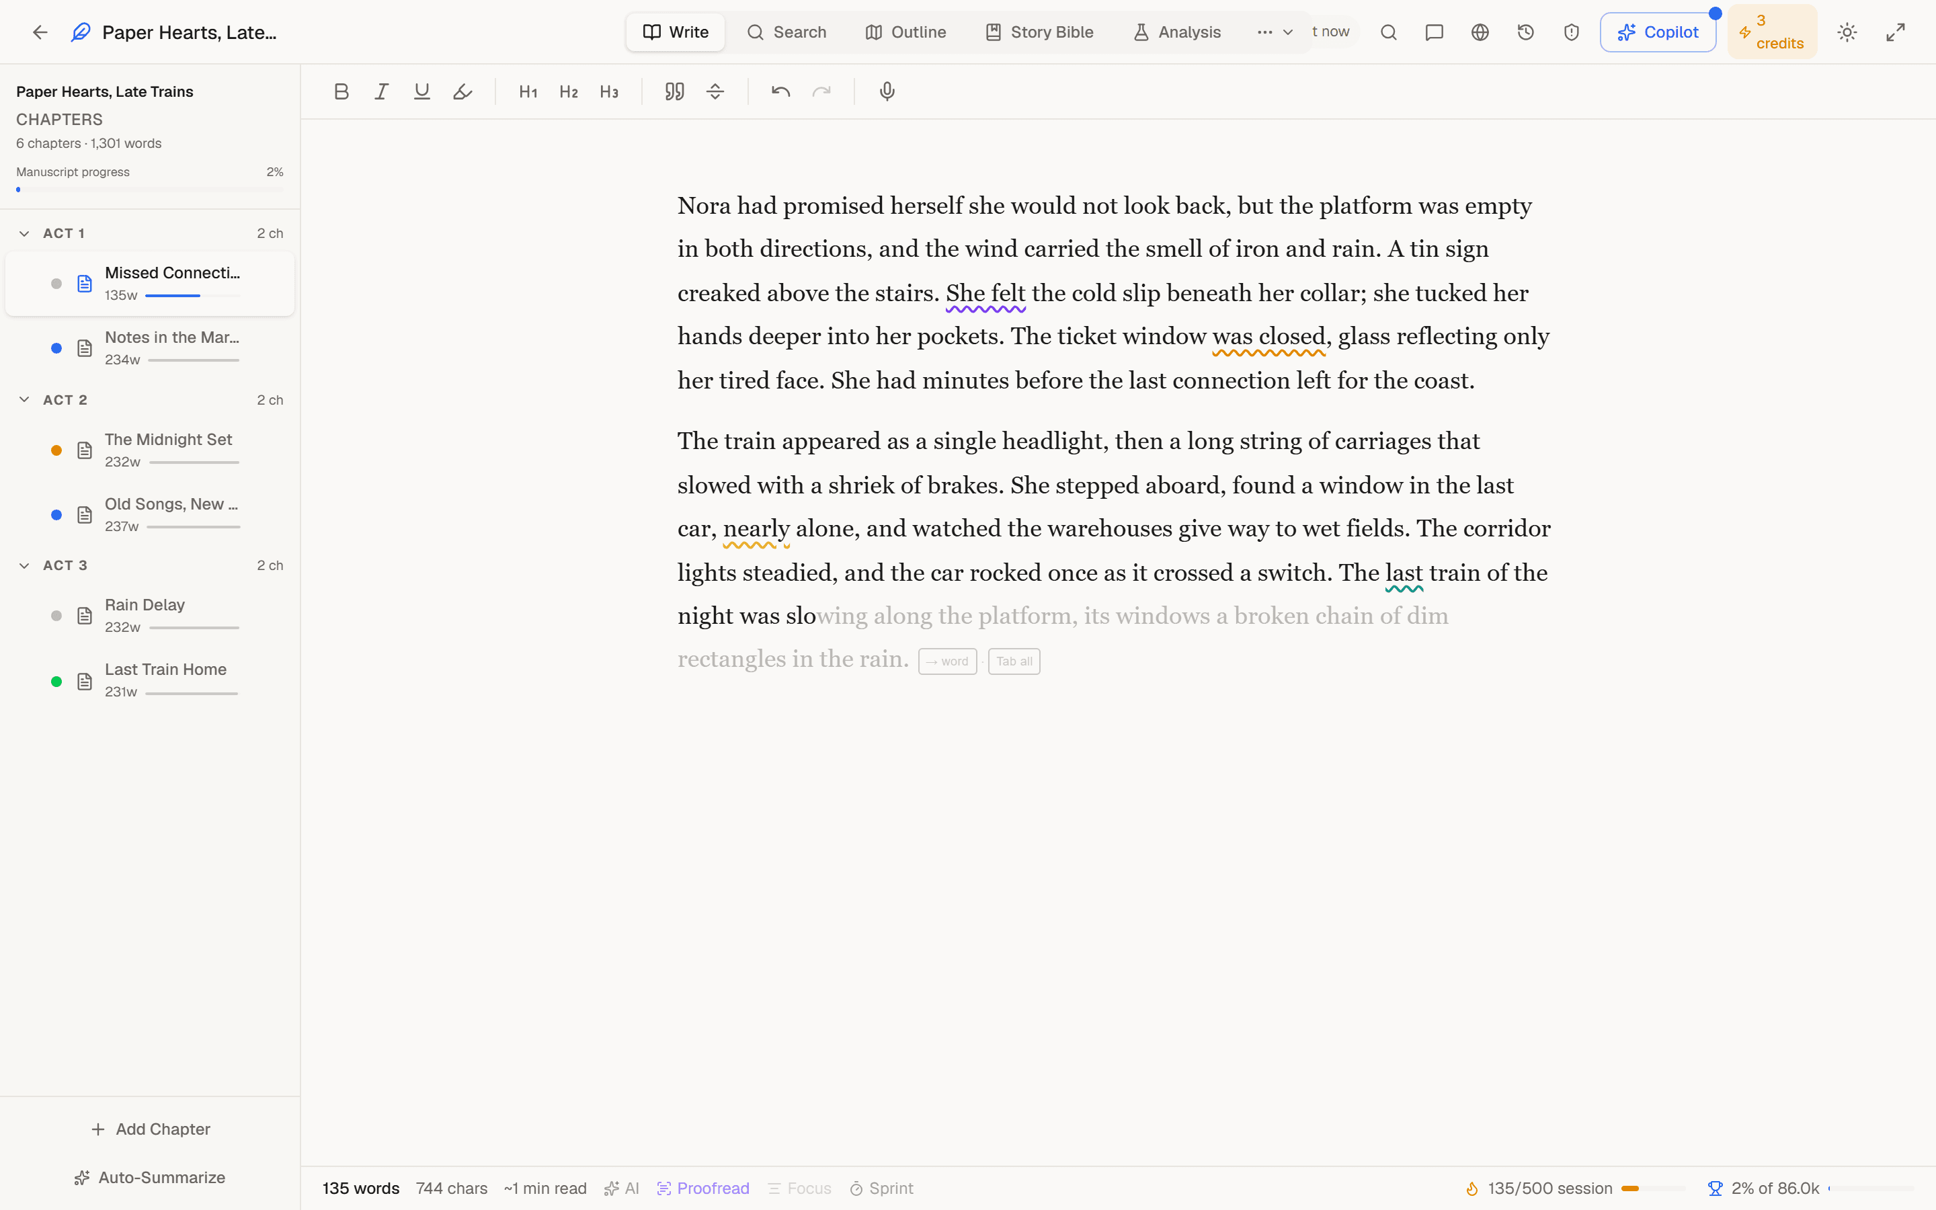Open the comments panel icon
Screen dimensions: 1936x1210
pos(1435,32)
